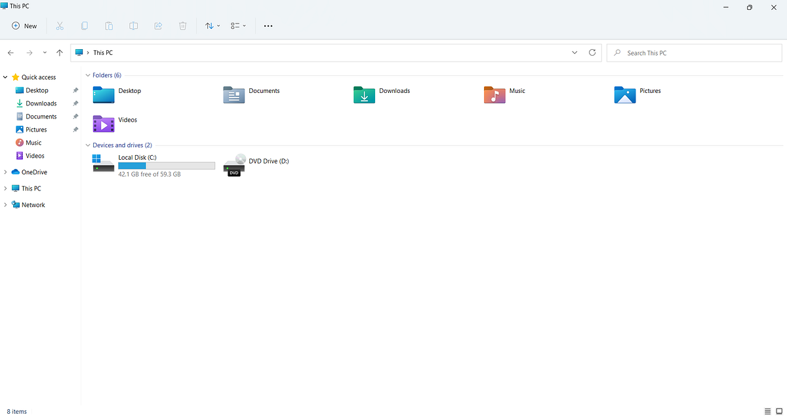Cut the selected item using the scissors icon

[60, 26]
